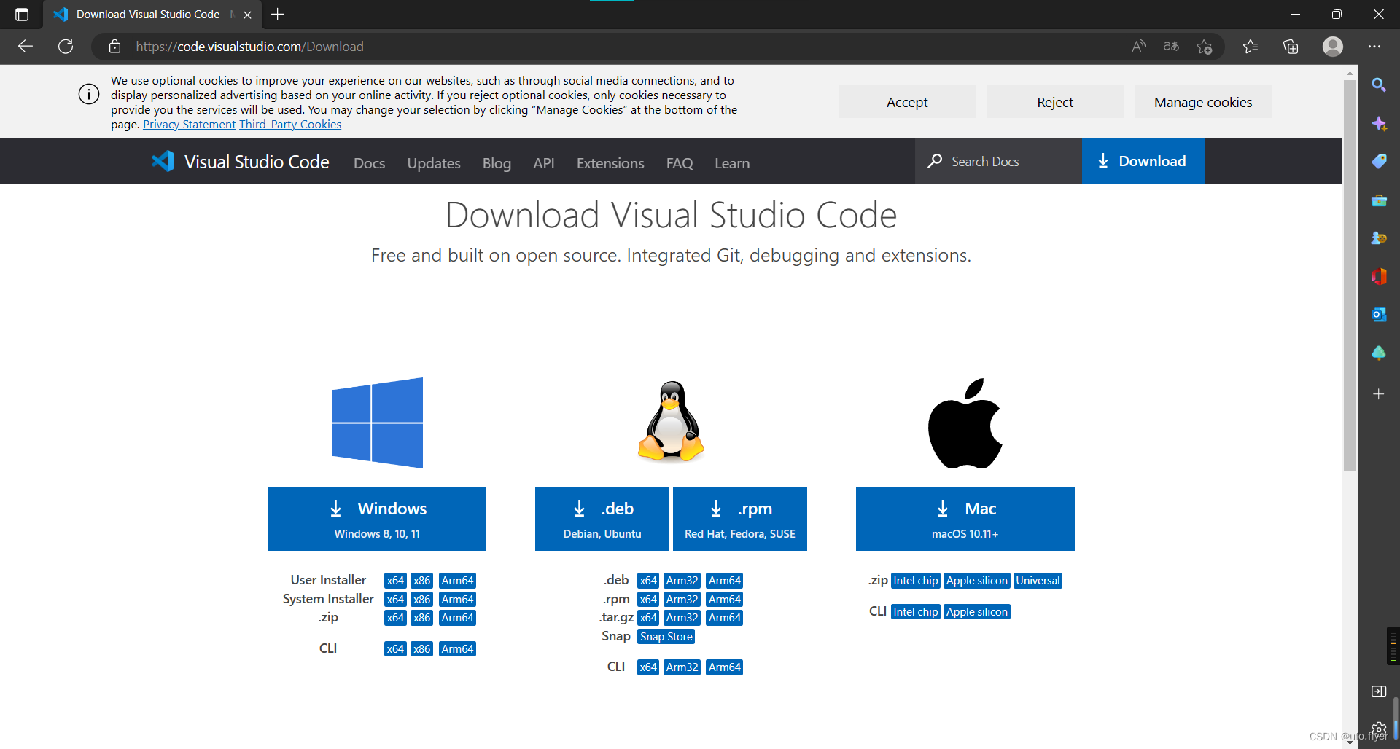Select Linux .deb Arm32
The width and height of the screenshot is (1400, 749).
(682, 581)
